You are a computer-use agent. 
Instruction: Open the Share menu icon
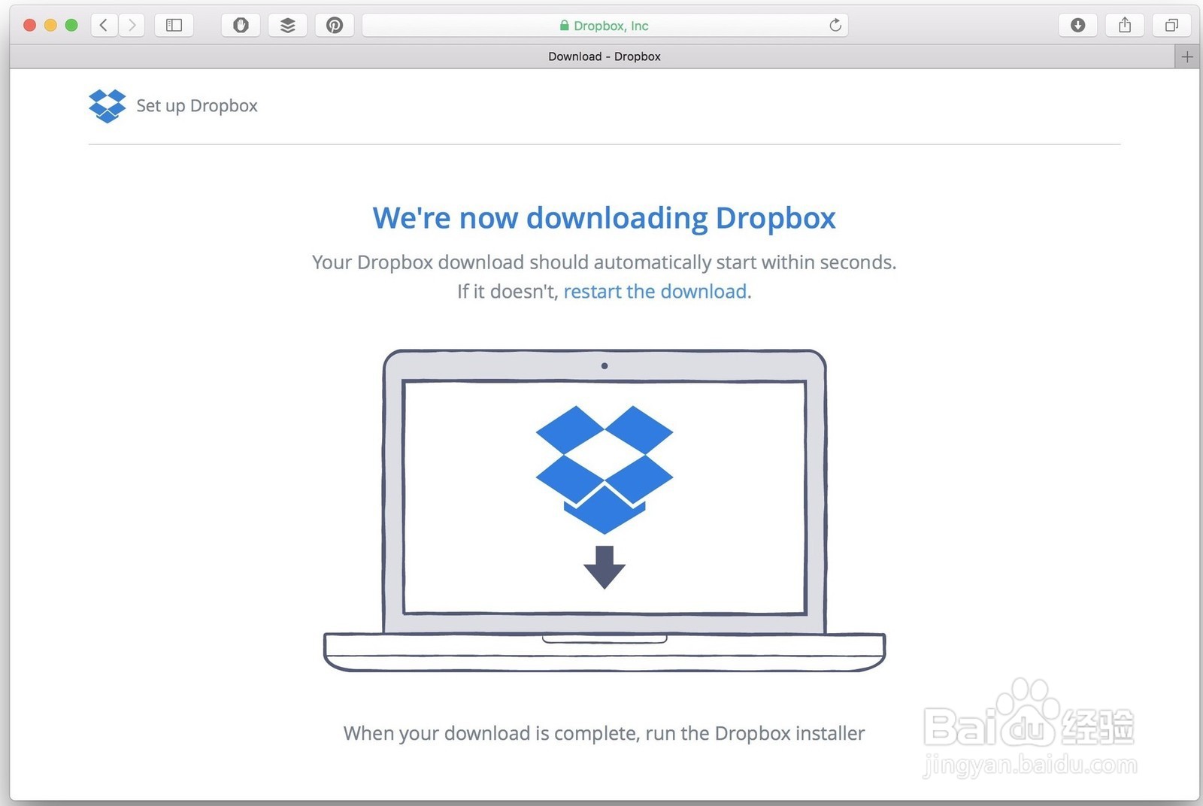coord(1125,26)
